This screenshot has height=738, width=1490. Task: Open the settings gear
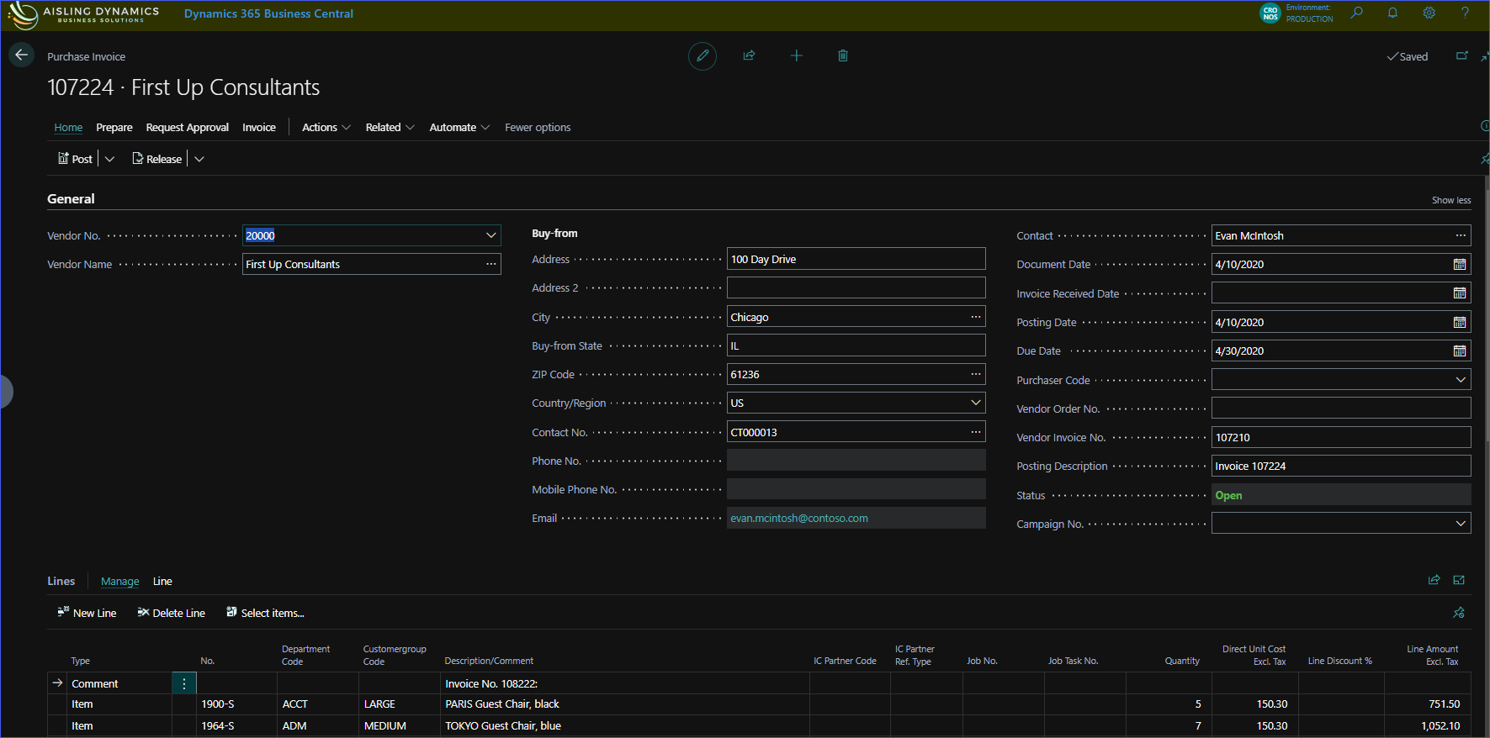click(1429, 13)
